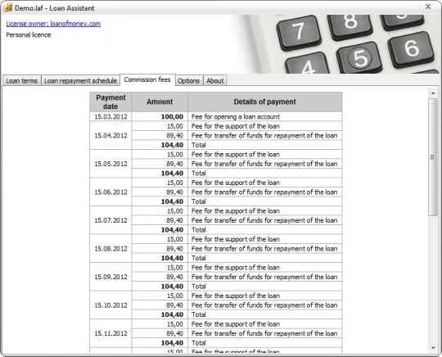Image resolution: width=442 pixels, height=357 pixels.
Task: Open the Loan terms tab
Action: coord(22,80)
